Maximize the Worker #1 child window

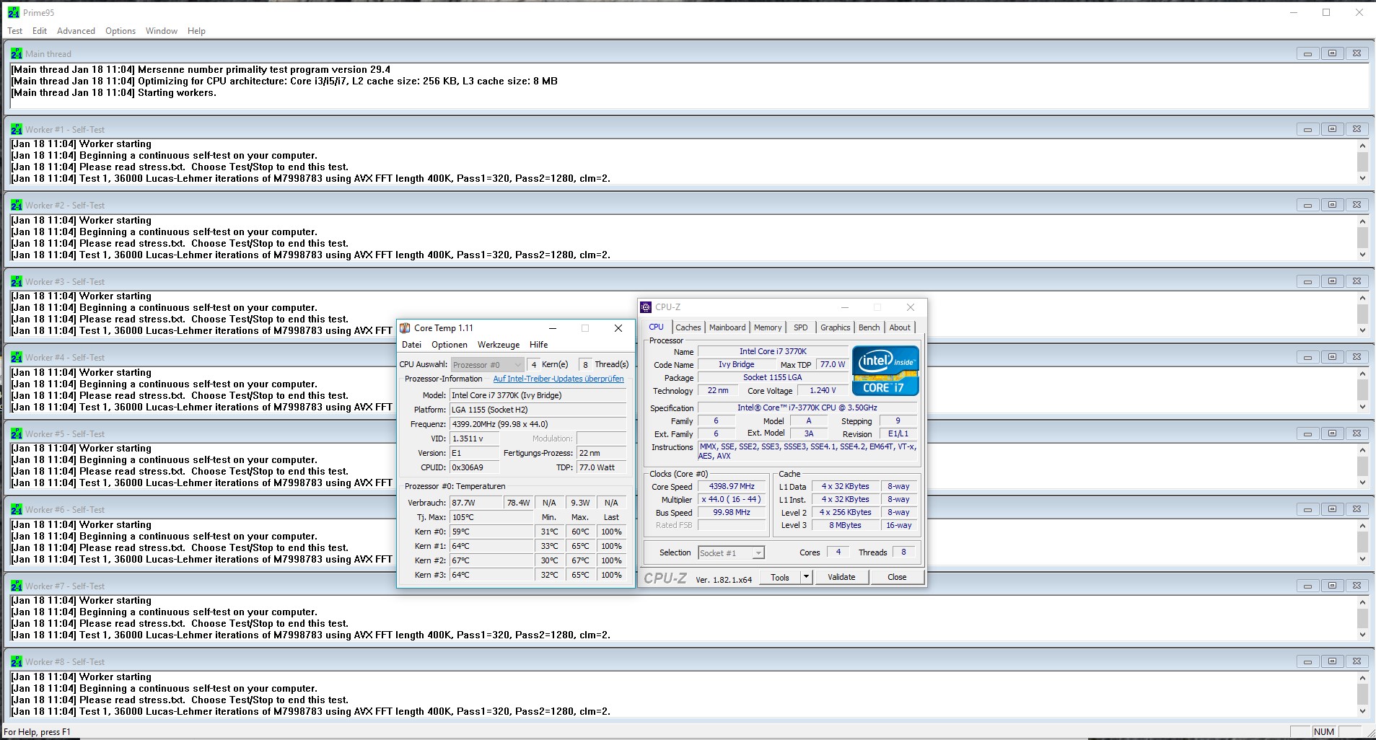(x=1332, y=129)
